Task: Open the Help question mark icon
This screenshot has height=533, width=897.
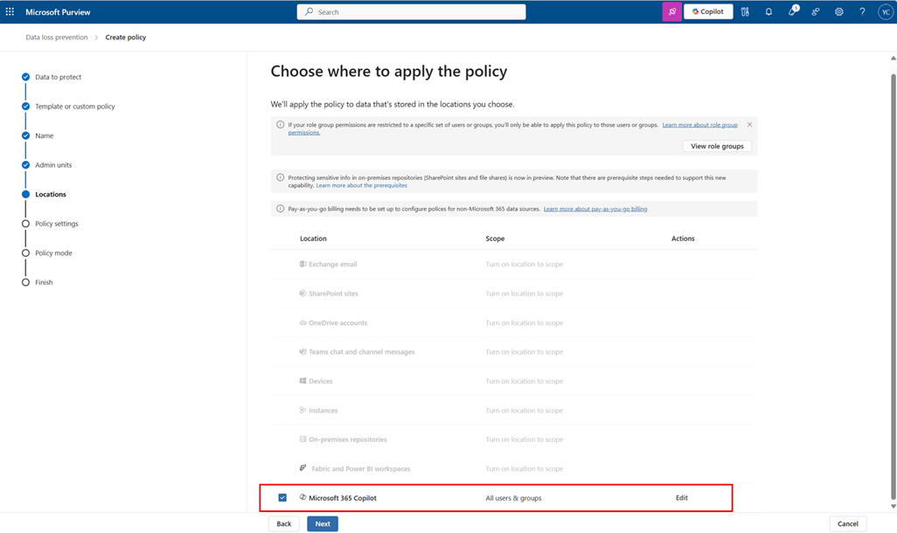Action: pos(861,11)
